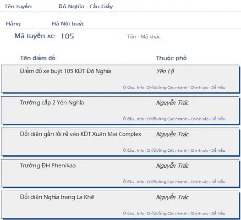241x220 pixels.
Task: Click Nguyễn Trác beside Trường cấp 2 Yên Nghĩa
Action: click(172, 103)
